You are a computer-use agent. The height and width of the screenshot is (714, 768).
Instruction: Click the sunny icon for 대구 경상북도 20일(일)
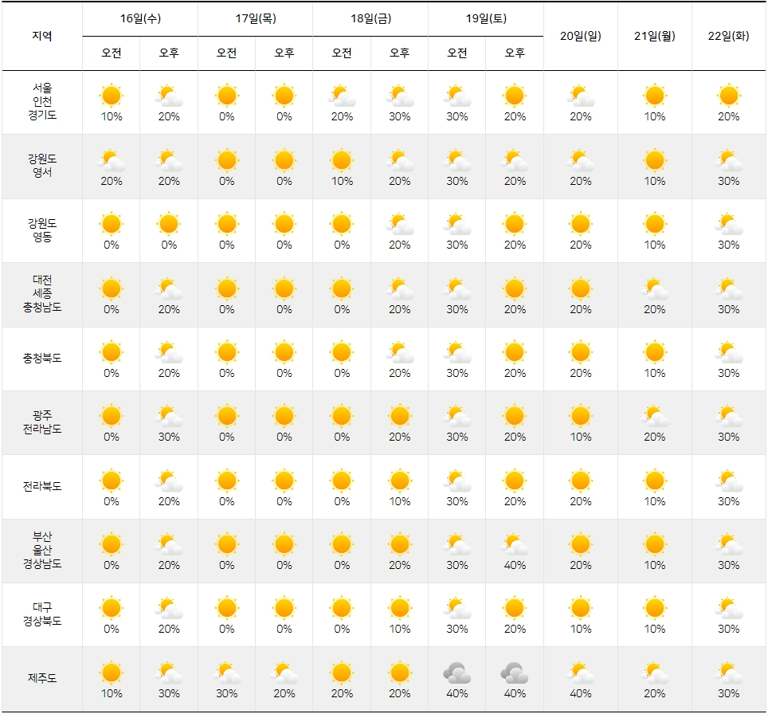click(x=581, y=608)
